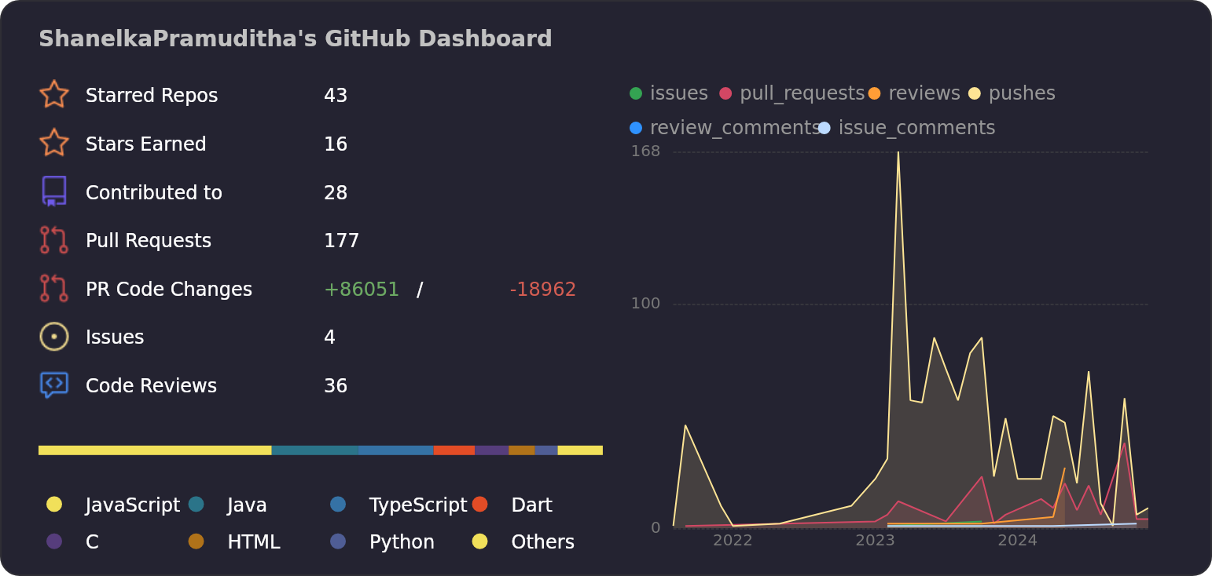Click the Contributed to label

[x=154, y=193]
